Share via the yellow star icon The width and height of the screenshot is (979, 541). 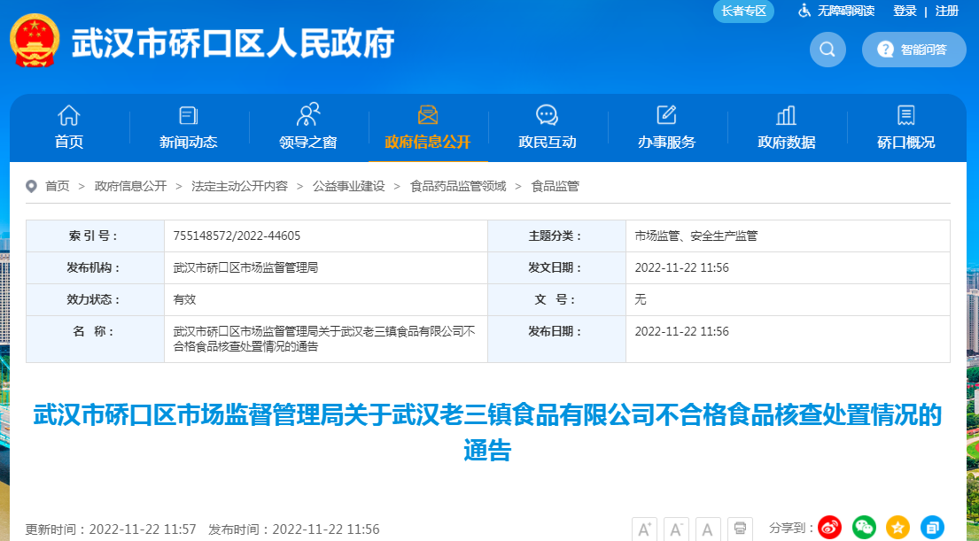897,527
